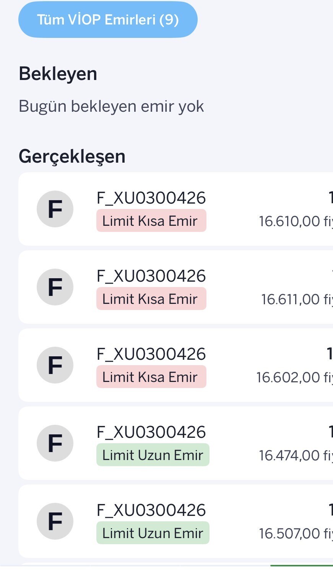This screenshot has width=333, height=571.
Task: Open the F_XU0300426 title in the first order
Action: 151,198
